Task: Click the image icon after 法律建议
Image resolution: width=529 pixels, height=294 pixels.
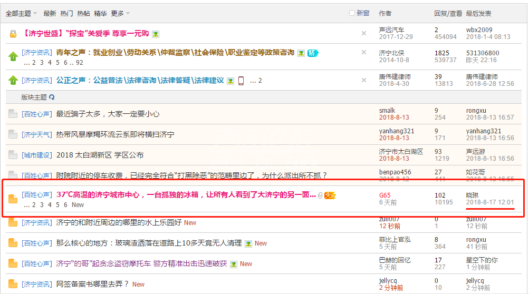Action: (x=230, y=81)
